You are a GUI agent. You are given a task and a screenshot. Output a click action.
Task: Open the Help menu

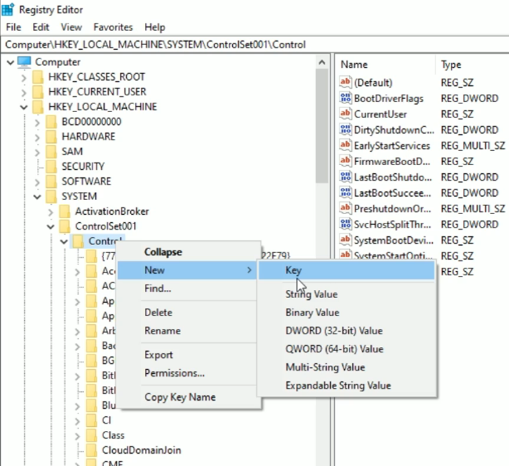[x=155, y=27]
